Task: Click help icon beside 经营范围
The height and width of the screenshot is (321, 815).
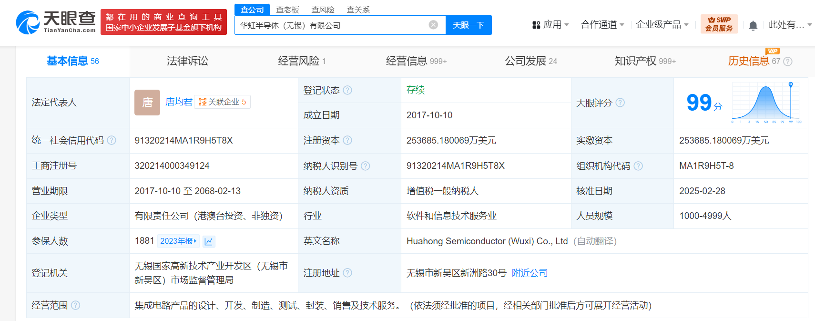Action: click(x=75, y=305)
